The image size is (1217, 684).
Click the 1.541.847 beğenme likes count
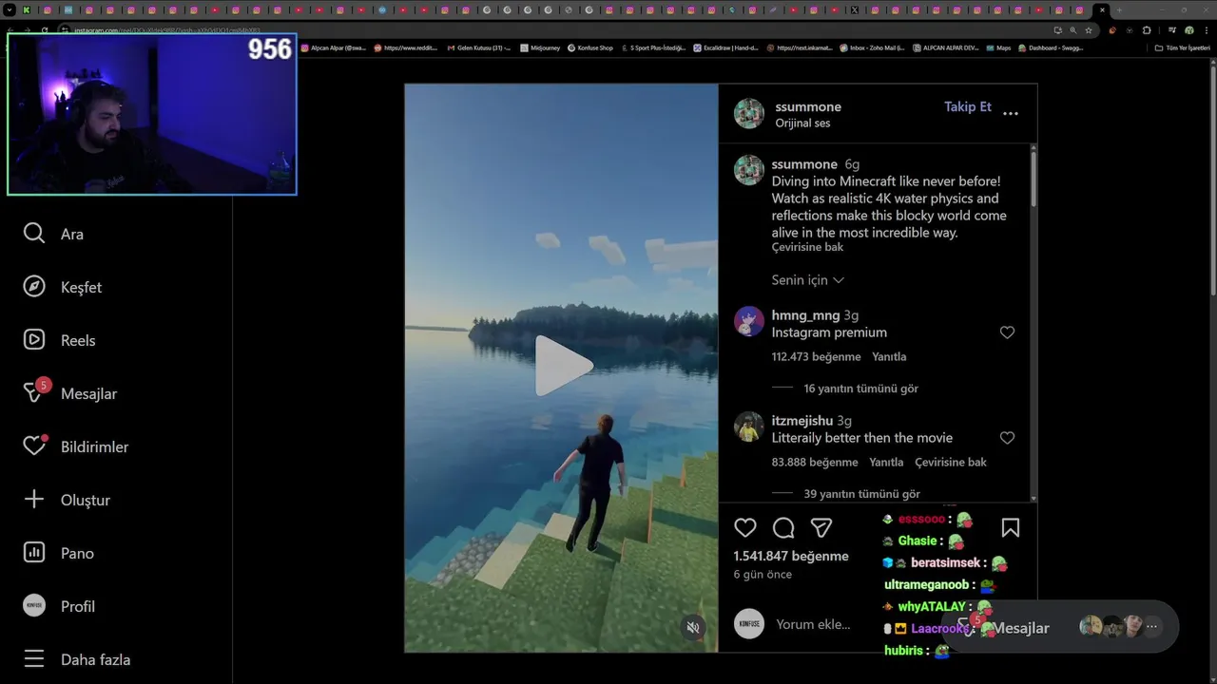click(791, 556)
